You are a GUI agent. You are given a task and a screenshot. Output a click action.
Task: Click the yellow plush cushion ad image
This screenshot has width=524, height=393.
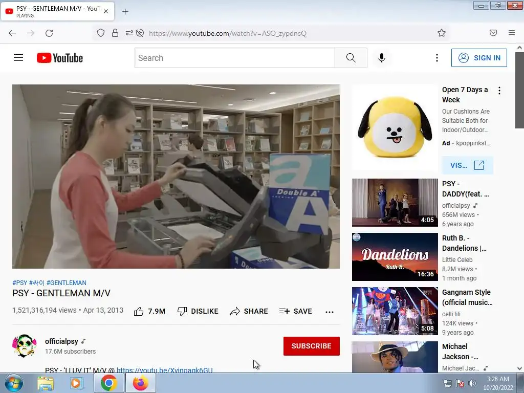[x=395, y=127]
